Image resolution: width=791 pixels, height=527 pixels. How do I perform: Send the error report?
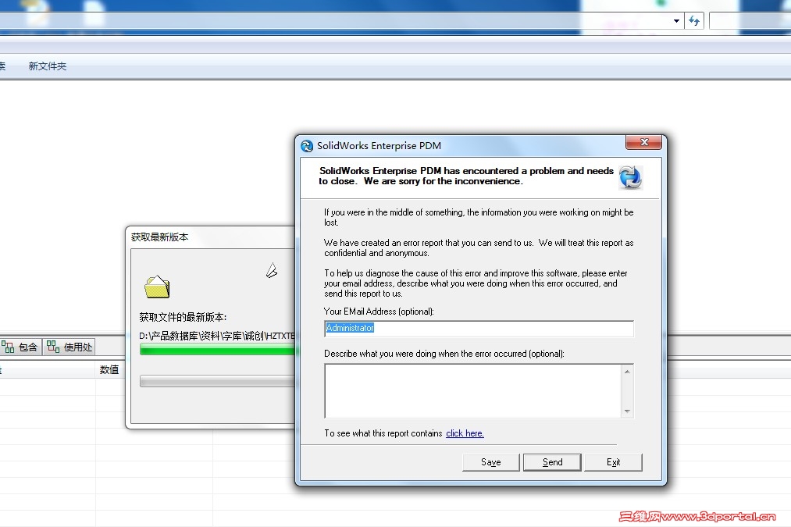552,462
